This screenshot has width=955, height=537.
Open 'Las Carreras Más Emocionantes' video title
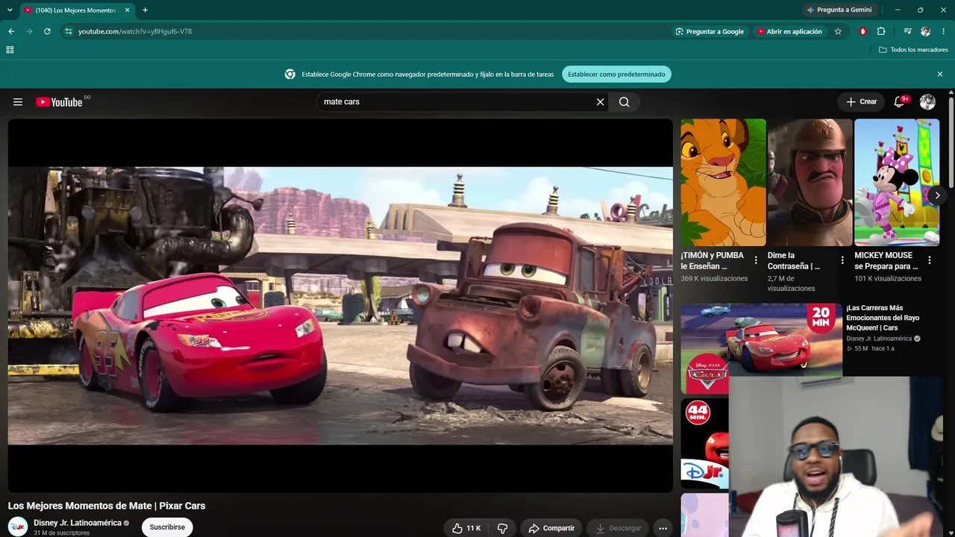[883, 318]
